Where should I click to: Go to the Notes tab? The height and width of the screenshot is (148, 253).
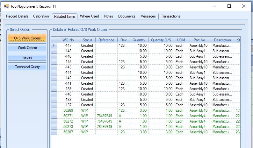pyautogui.click(x=108, y=16)
